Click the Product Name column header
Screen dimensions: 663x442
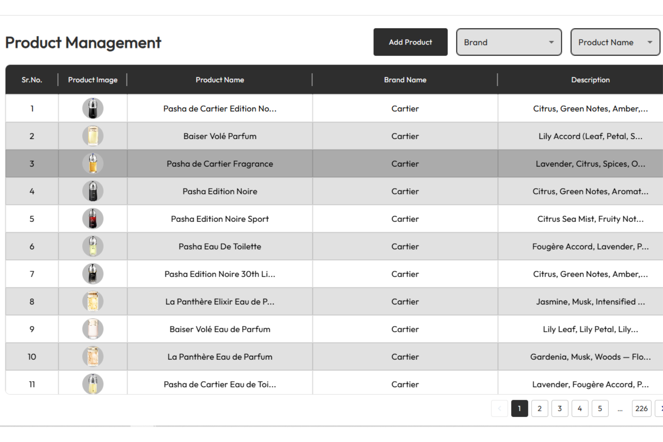(x=220, y=80)
